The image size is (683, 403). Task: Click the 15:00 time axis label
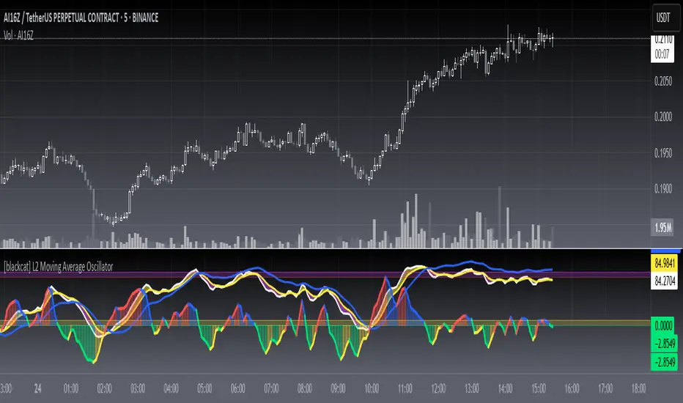539,388
